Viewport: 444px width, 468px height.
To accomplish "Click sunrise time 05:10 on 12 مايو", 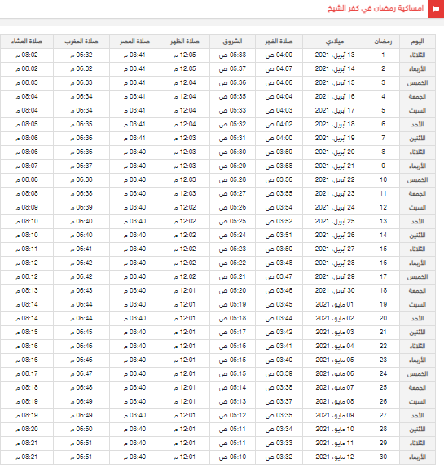I will 232,457.
